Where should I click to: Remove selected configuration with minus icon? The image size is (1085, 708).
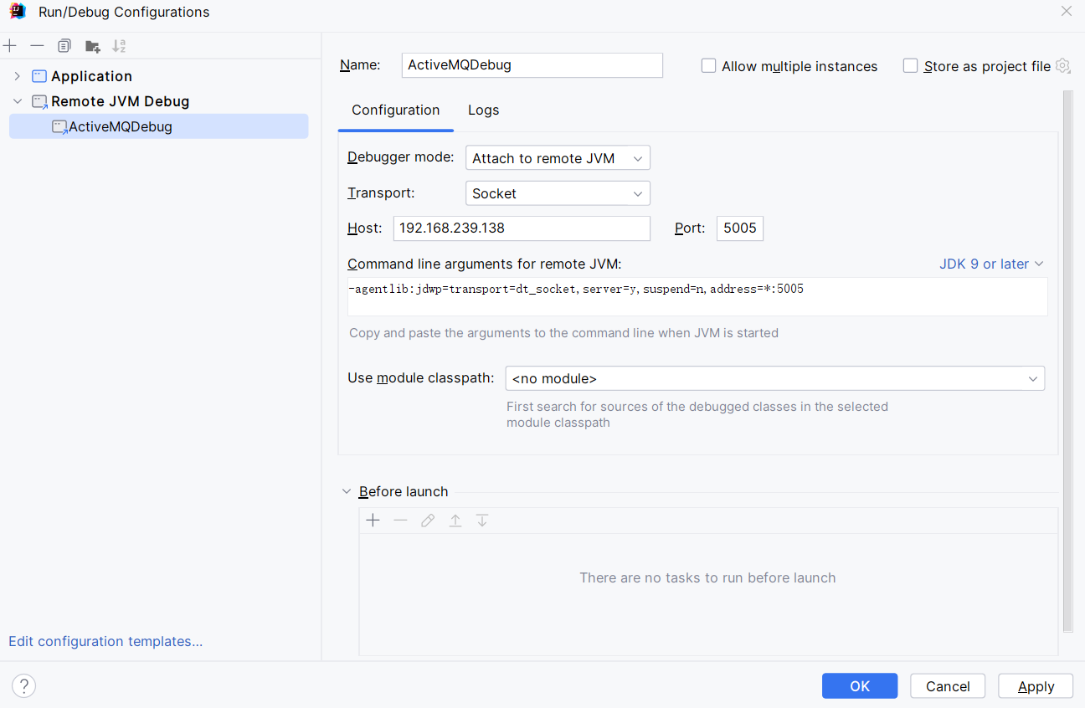point(37,46)
